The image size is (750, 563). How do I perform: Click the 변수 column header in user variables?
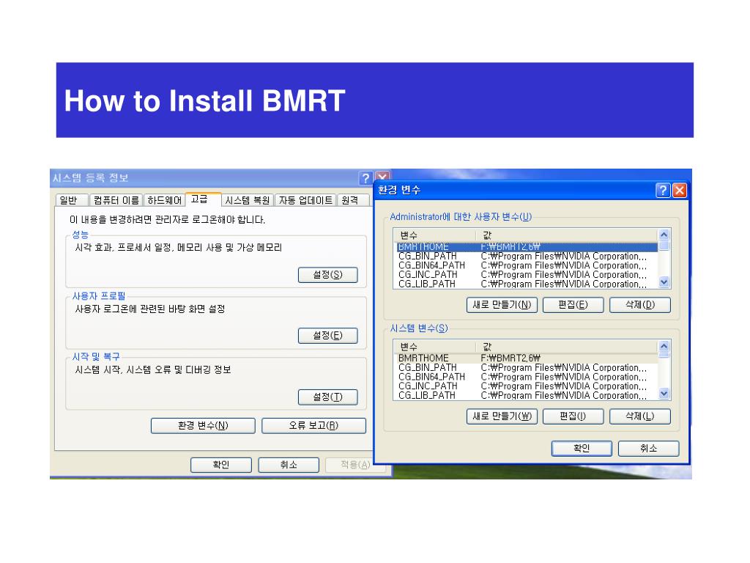(x=435, y=235)
